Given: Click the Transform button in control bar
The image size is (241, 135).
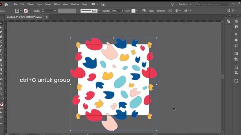Looking at the screenshot, I should coord(161,11).
